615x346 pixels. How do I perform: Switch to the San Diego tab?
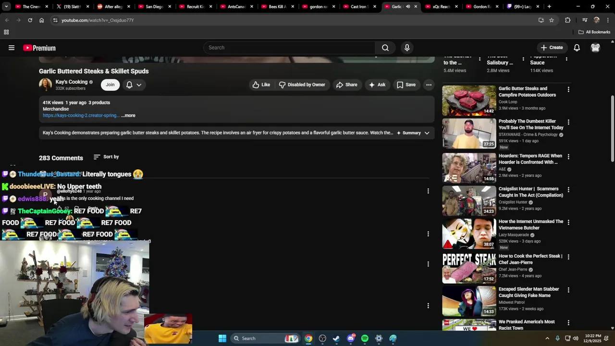coord(154,7)
